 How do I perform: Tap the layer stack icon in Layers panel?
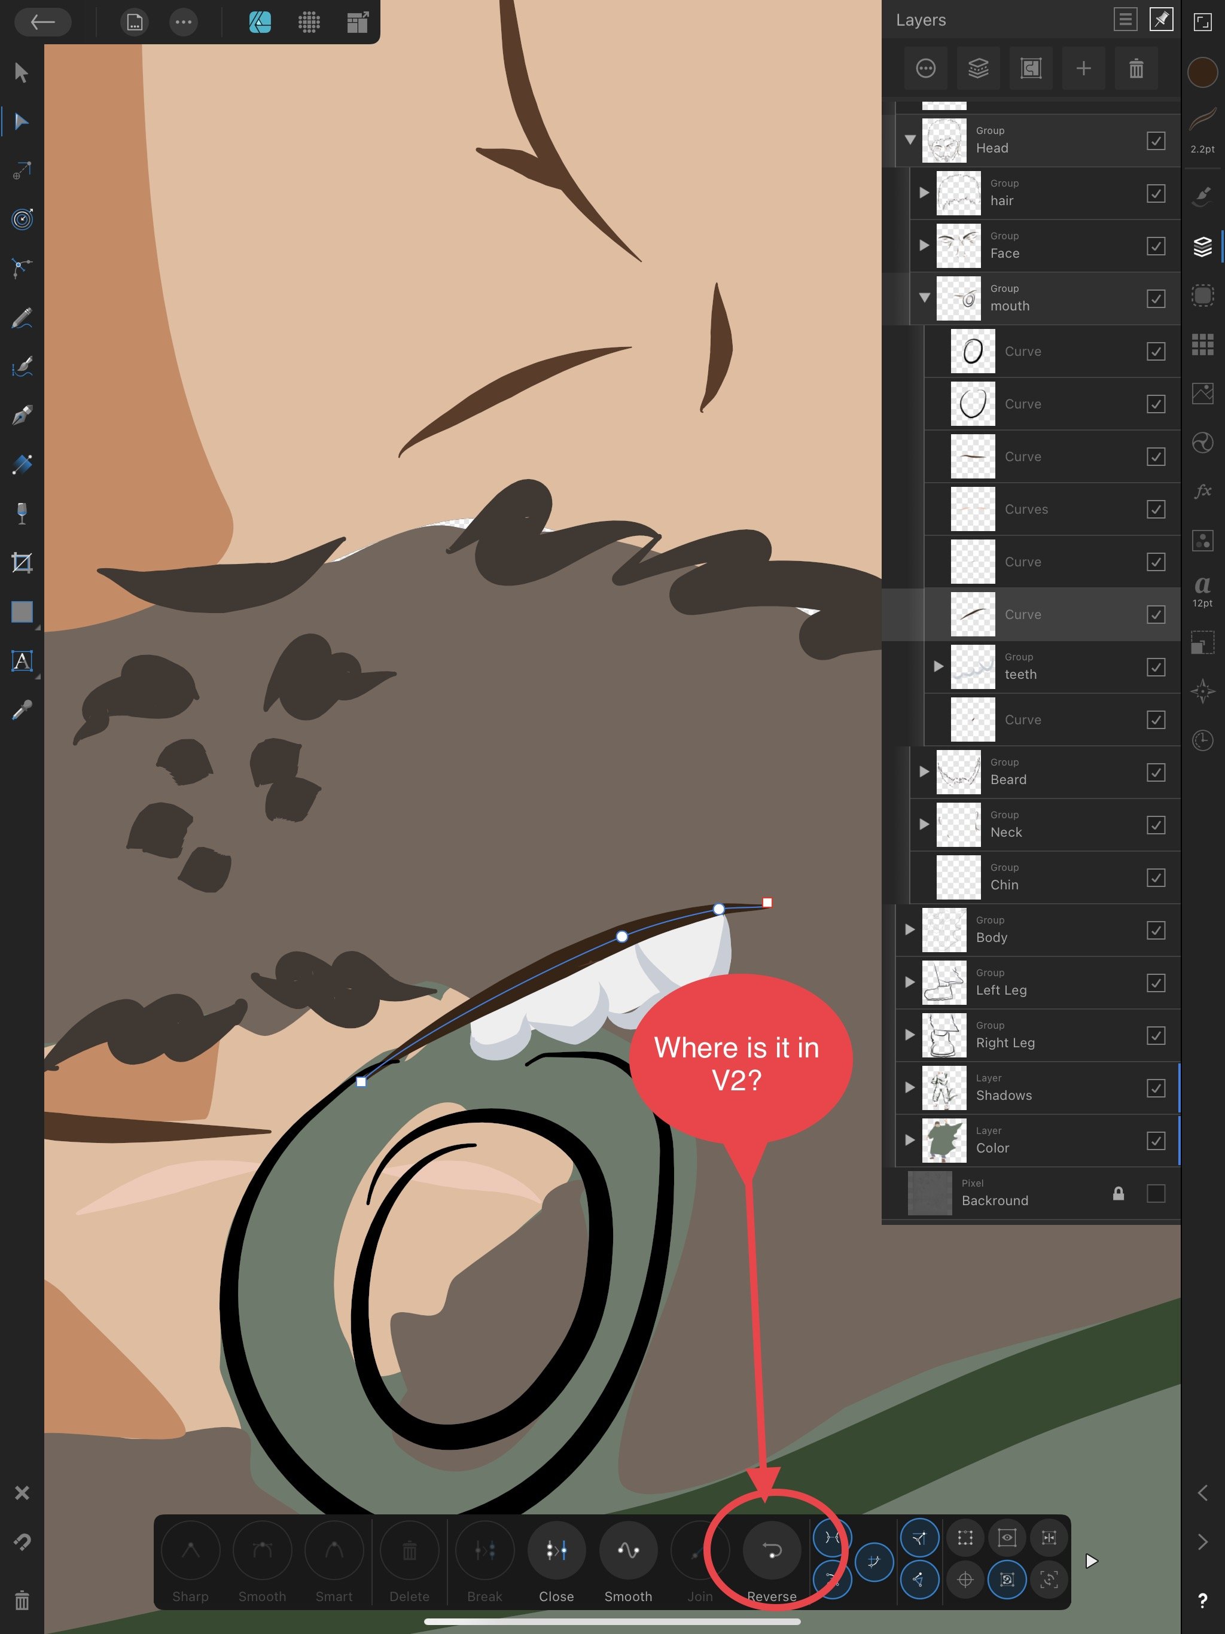(978, 69)
